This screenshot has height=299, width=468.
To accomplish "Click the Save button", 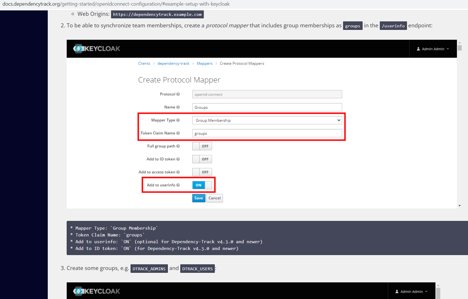I will click(x=198, y=198).
